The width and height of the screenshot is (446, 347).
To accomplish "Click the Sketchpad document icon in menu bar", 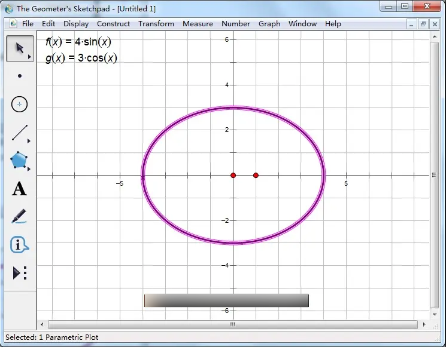I will 13,23.
